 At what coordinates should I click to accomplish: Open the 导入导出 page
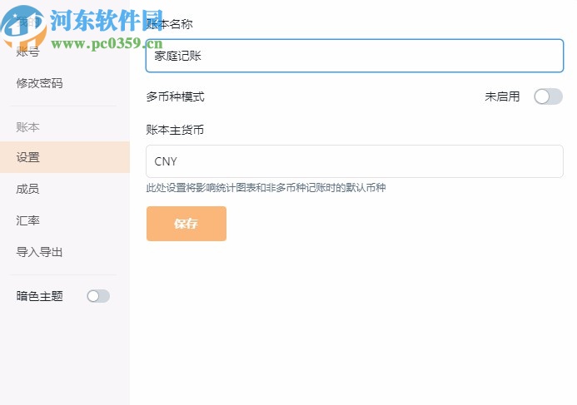(39, 252)
